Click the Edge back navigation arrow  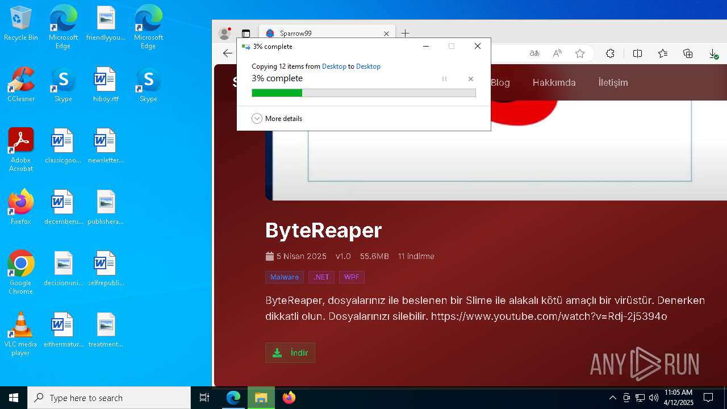(227, 53)
